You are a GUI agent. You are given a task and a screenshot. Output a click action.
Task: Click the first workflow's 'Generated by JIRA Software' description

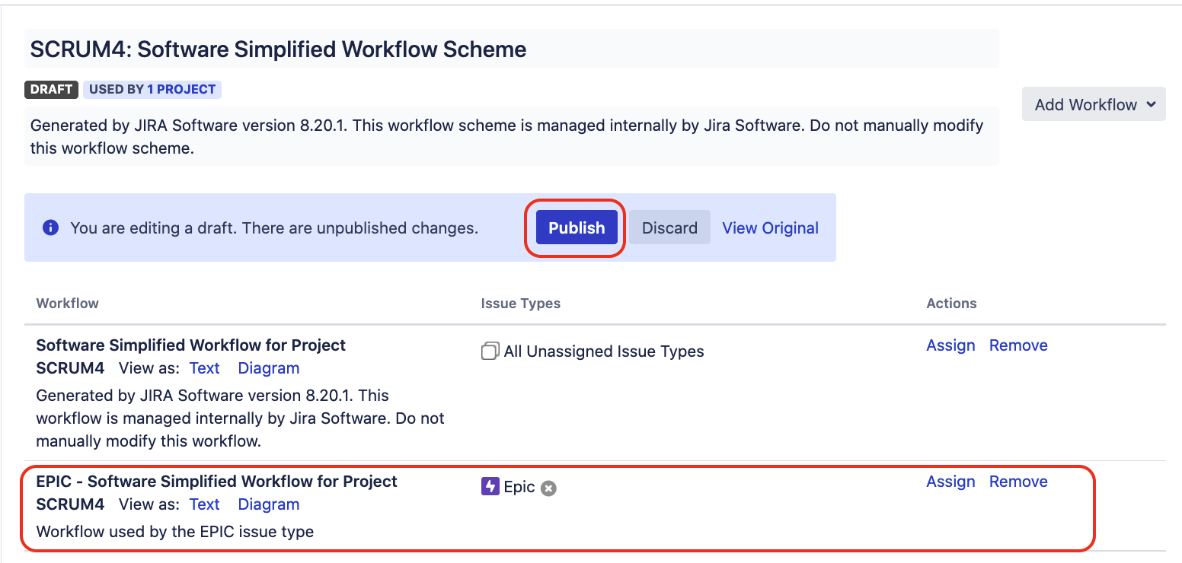click(x=241, y=418)
